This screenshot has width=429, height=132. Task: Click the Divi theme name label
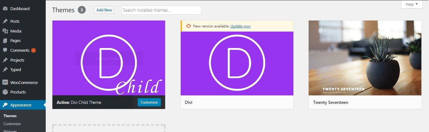click(189, 102)
